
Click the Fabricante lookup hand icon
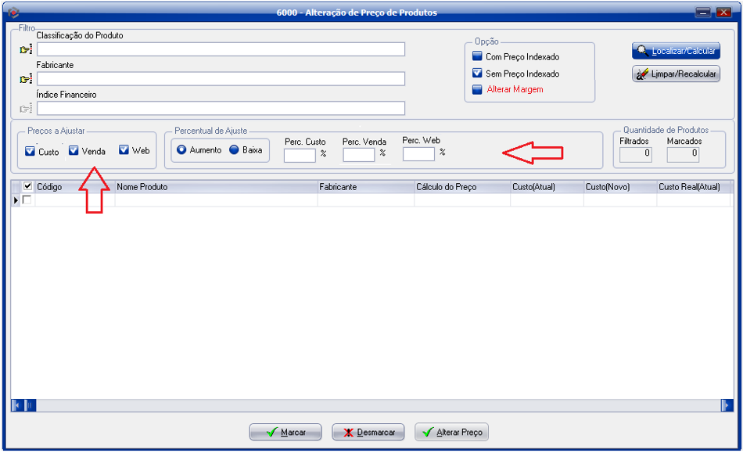click(x=27, y=79)
